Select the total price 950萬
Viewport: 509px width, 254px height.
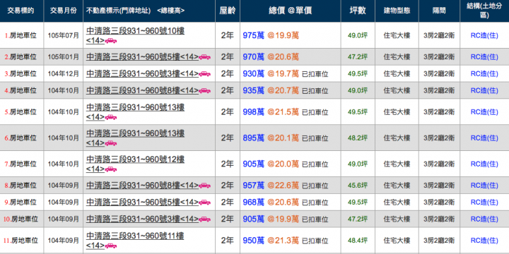[254, 241]
